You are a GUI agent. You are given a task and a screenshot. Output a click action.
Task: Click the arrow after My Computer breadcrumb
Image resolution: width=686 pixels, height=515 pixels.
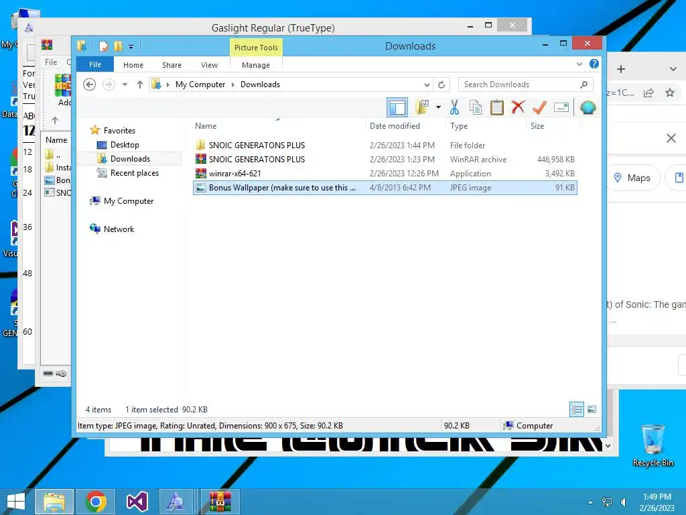pos(232,84)
